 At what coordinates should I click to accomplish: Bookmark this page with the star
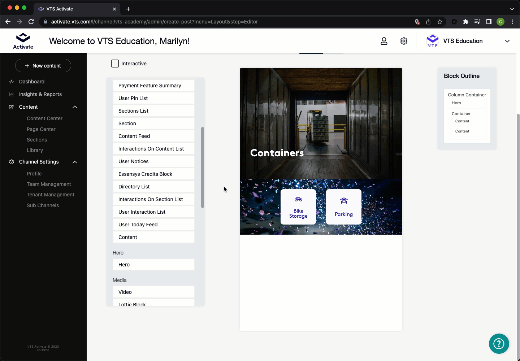(440, 22)
